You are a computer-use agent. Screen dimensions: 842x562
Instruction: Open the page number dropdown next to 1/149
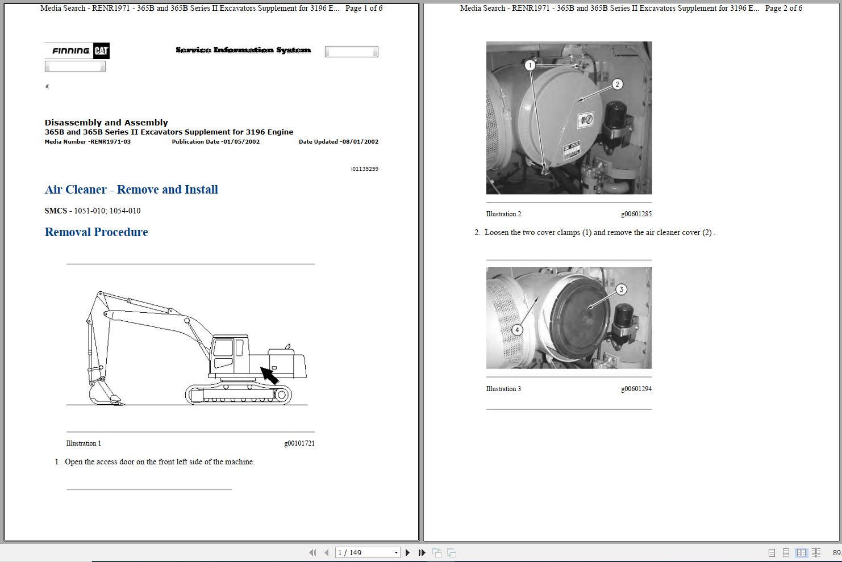[396, 552]
